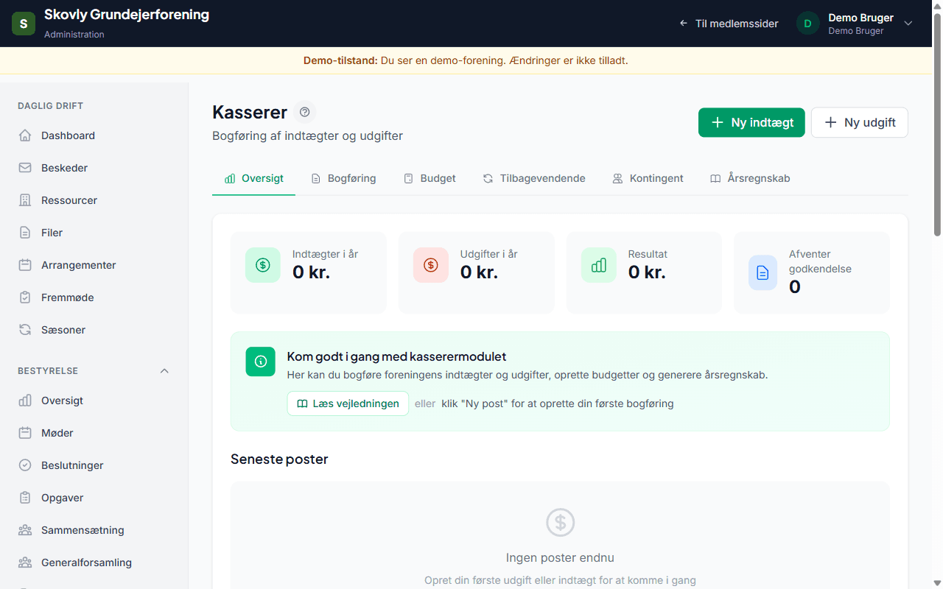943x589 pixels.
Task: Select Arrangementer in the sidebar
Action: (x=94, y=265)
